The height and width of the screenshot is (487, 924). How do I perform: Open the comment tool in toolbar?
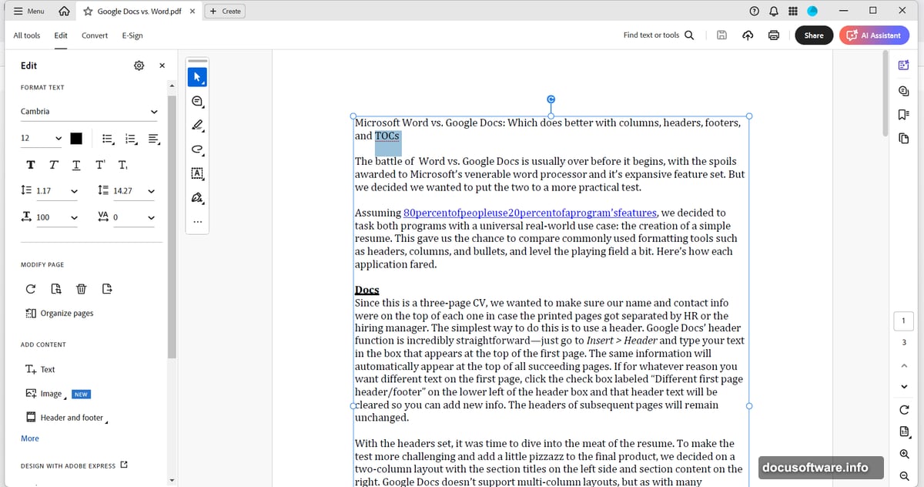pos(197,102)
